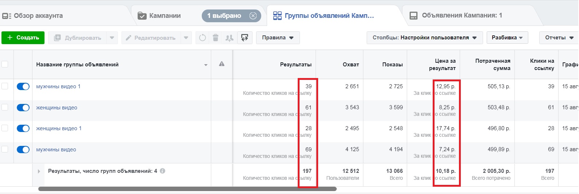Click the Кампании folder-check icon
Image resolution: width=579 pixels, height=194 pixels.
142,16
